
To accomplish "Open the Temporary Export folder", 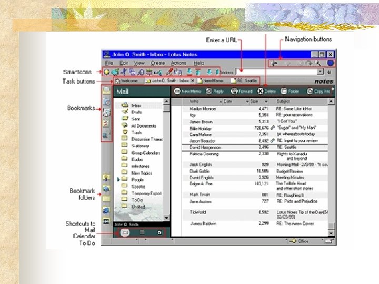I will pyautogui.click(x=142, y=193).
